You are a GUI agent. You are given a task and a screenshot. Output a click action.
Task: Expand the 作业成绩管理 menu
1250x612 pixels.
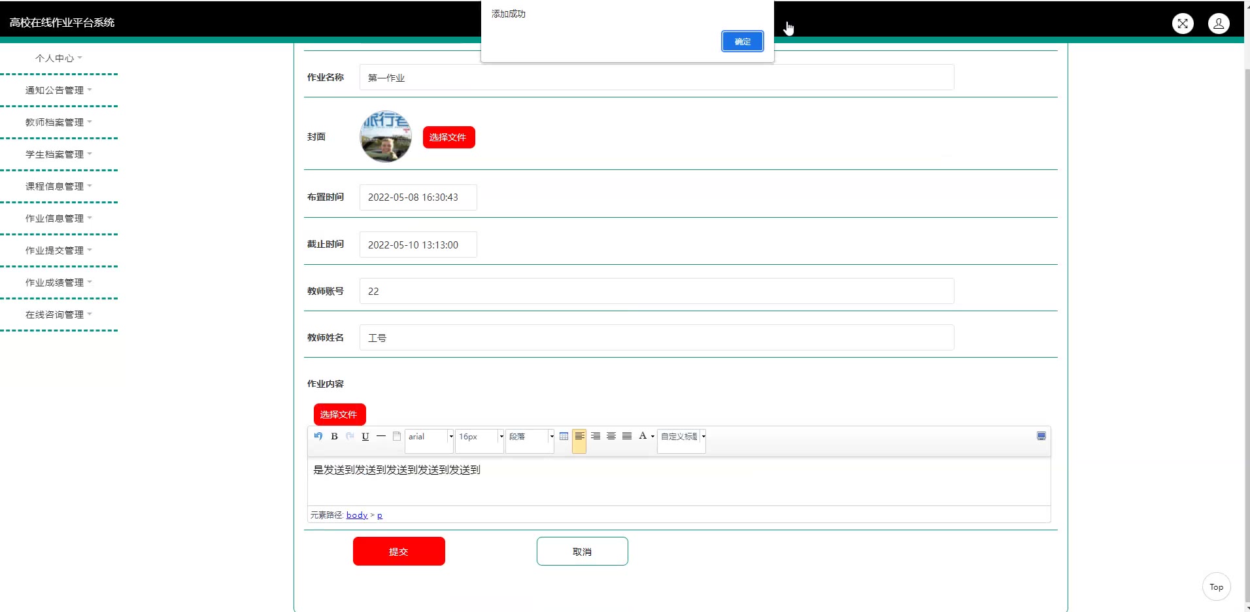pyautogui.click(x=59, y=282)
